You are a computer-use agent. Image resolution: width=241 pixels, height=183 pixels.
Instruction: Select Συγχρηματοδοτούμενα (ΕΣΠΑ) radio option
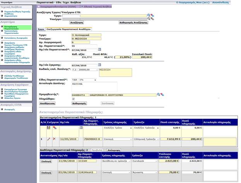(x=38, y=7)
